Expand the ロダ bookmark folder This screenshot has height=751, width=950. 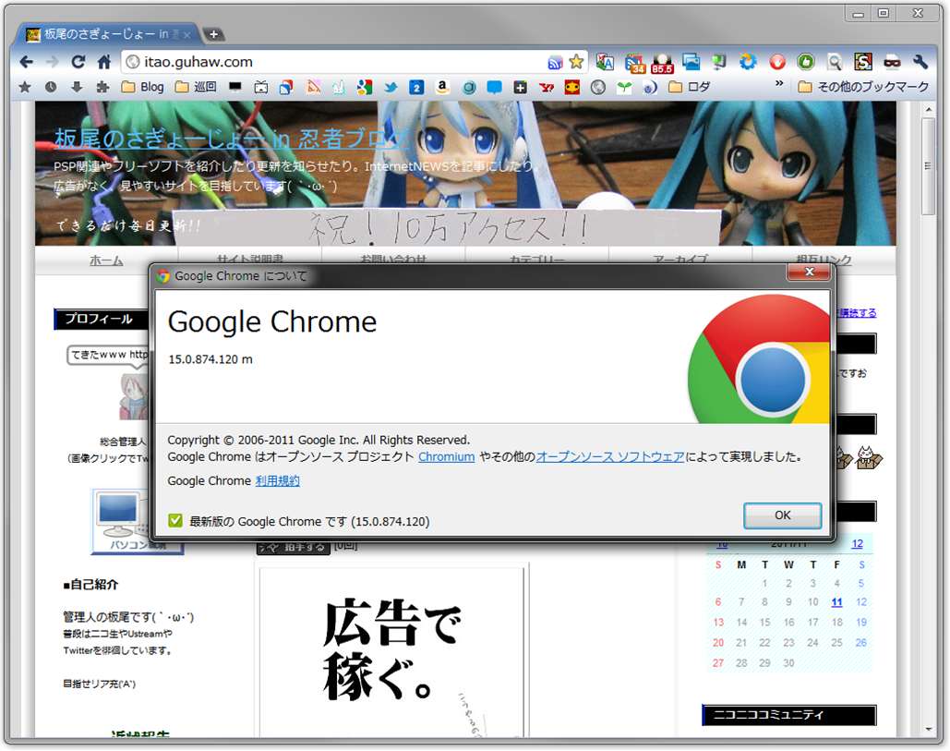coord(690,87)
